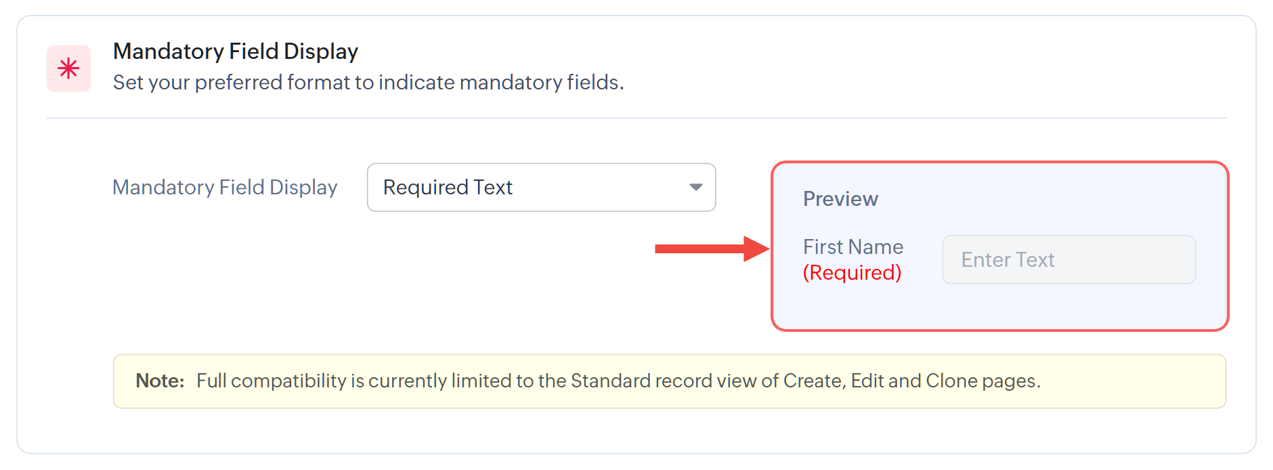Expand the Mandatory Field Display selector
This screenshot has height=470, width=1273.
[540, 188]
